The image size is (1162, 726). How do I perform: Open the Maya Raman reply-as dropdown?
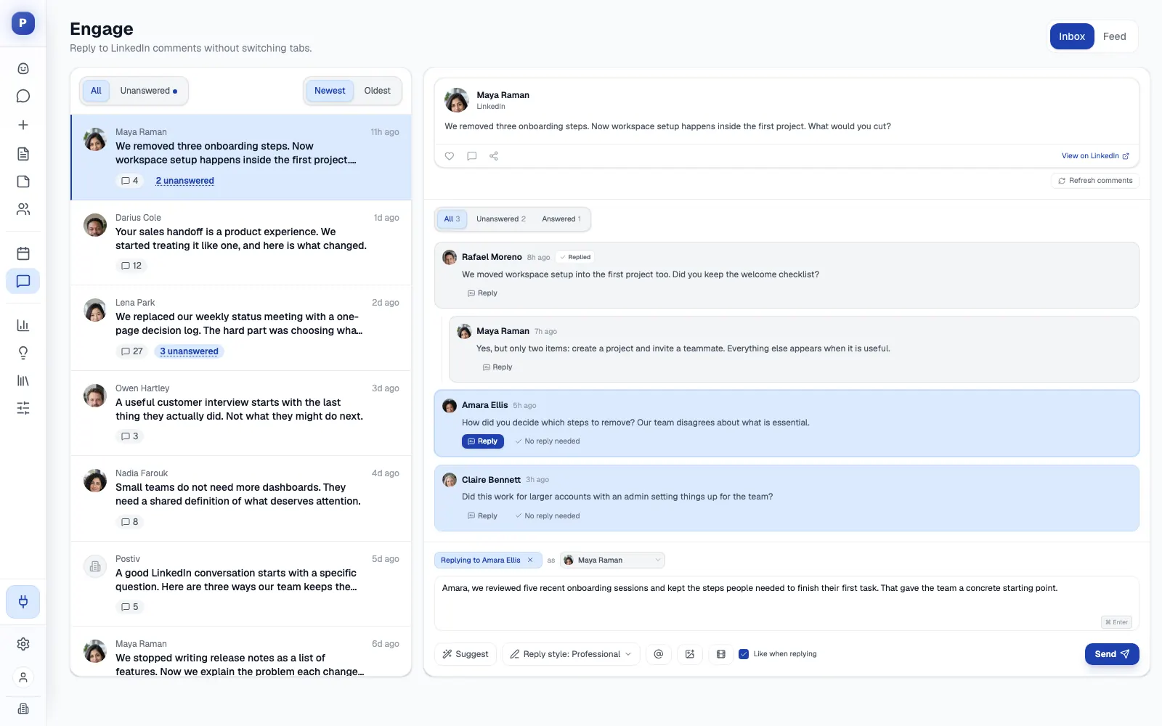click(613, 560)
